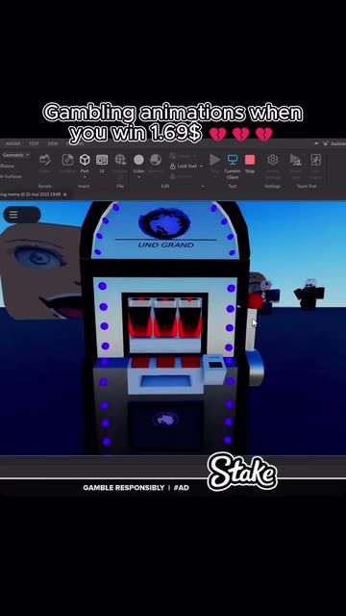
Task: Open the in-game hamburger menu button
Action: [13, 215]
